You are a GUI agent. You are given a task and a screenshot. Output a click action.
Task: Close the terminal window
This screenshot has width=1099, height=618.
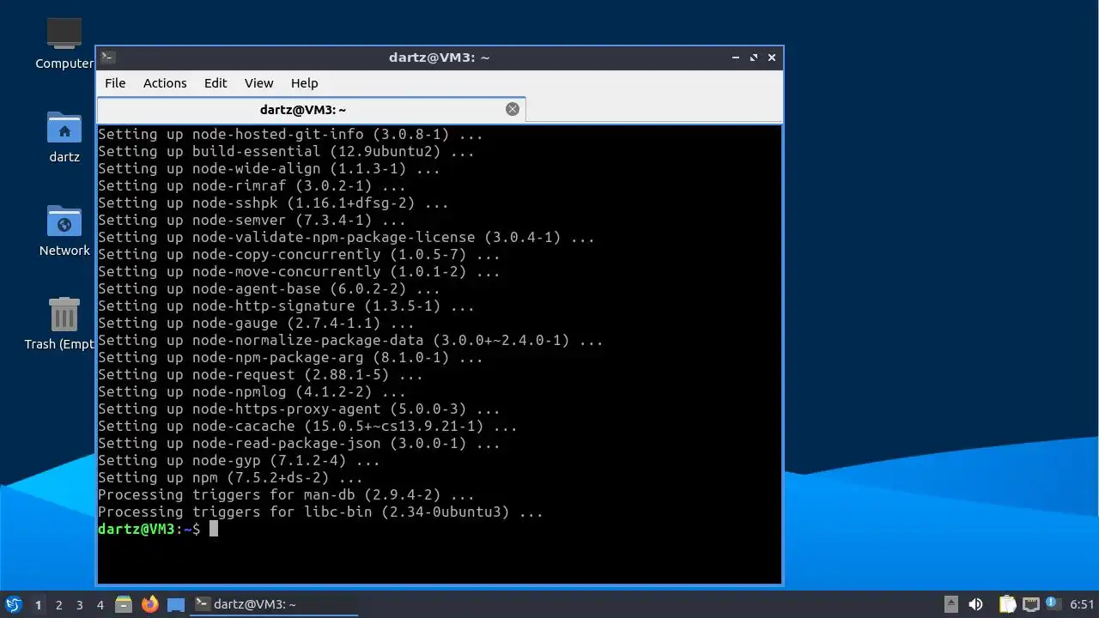coord(772,58)
